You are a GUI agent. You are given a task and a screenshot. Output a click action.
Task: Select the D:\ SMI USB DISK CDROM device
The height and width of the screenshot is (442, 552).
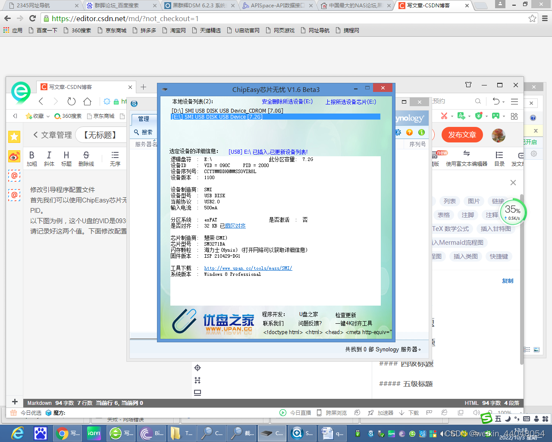pos(227,111)
